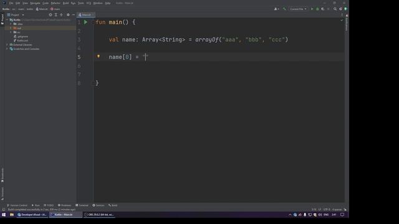
Task: Click the Kotlin breadcrumb root
Action: pos(6,9)
